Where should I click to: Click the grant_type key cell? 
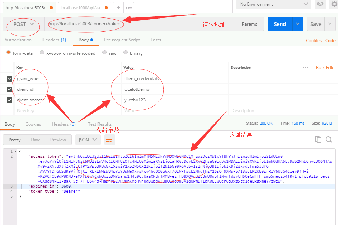[x=68, y=79]
